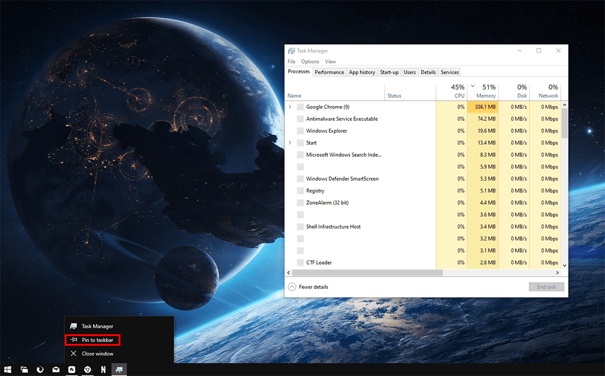The image size is (605, 376).
Task: Open the File menu in Task Manager
Action: click(292, 61)
